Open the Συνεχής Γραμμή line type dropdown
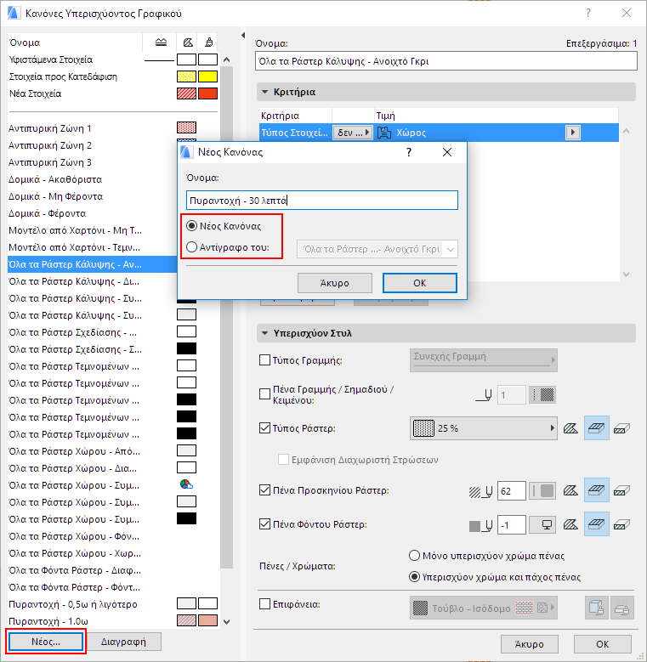The image size is (647, 662). coord(483,360)
